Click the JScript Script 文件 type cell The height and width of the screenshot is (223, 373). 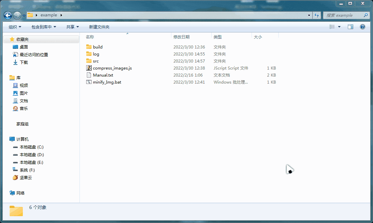coord(231,68)
